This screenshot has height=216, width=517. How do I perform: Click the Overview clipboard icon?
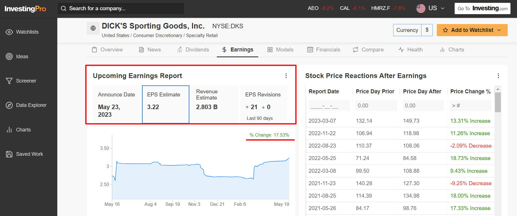click(94, 50)
